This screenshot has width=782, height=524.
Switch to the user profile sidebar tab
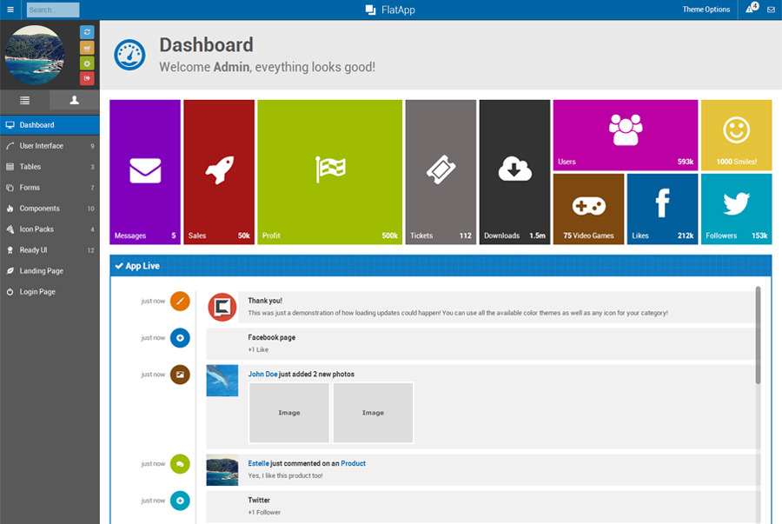[75, 100]
